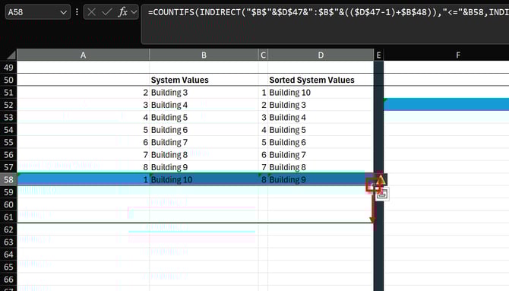This screenshot has height=291, width=509.
Task: Open the Auto Fill Options button
Action: tap(382, 195)
